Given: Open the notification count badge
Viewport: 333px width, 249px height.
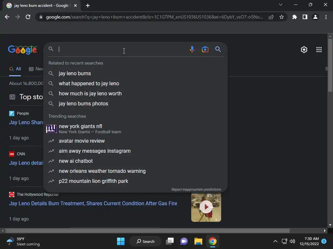Looking at the screenshot, I should 324,241.
